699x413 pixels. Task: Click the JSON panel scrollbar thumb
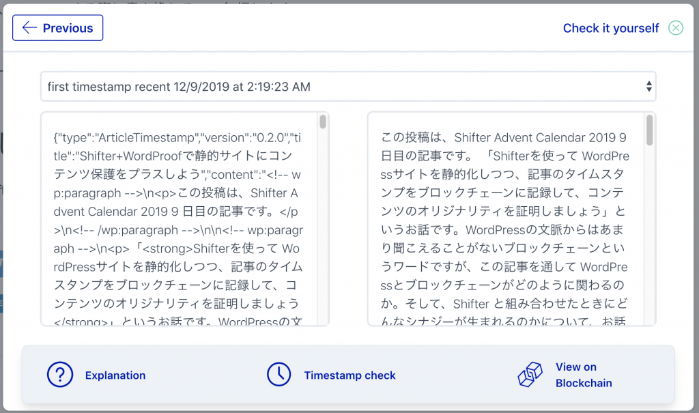(x=323, y=122)
